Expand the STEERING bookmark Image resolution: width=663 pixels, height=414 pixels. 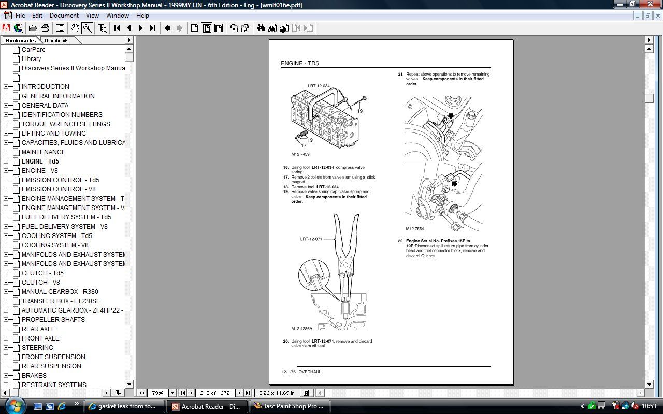pyautogui.click(x=6, y=348)
